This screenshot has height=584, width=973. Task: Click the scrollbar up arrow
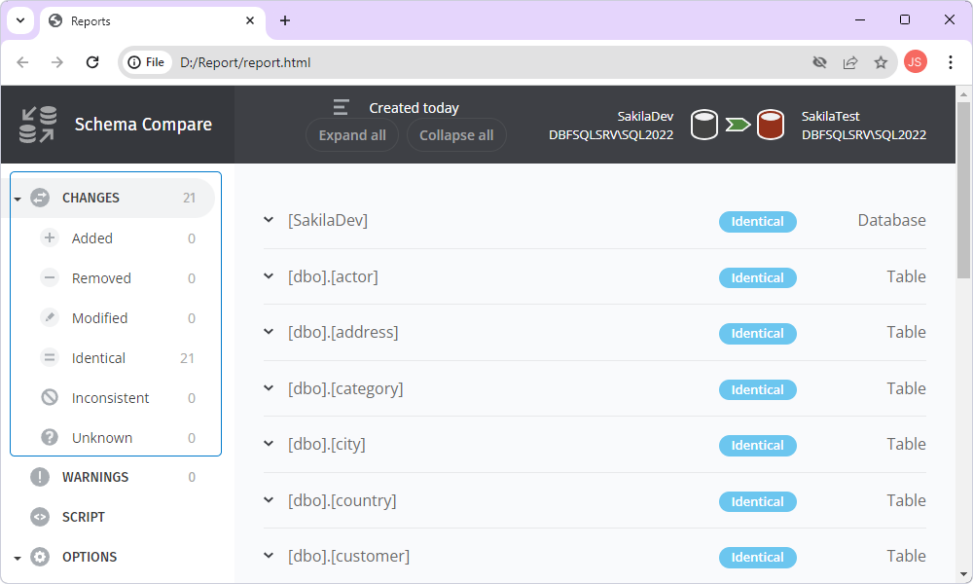[963, 94]
